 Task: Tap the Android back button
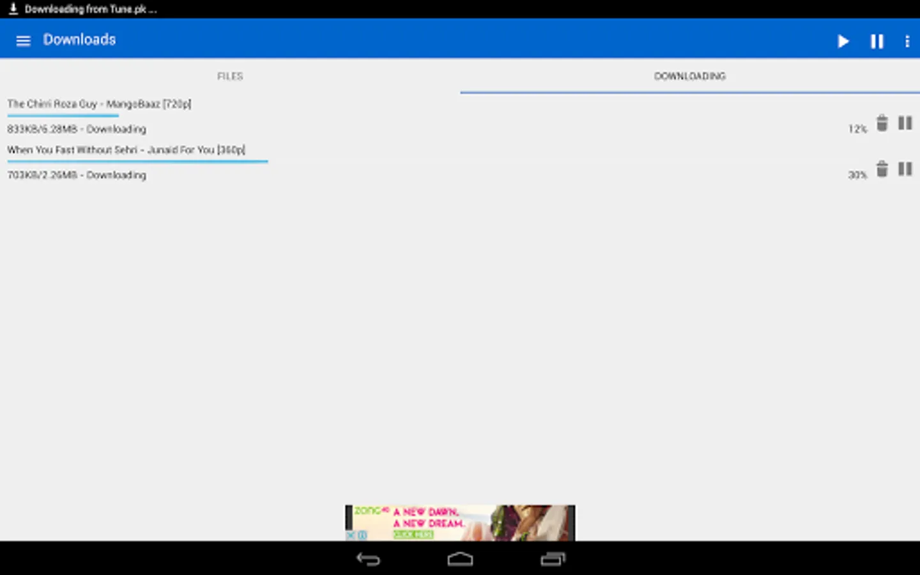(368, 560)
